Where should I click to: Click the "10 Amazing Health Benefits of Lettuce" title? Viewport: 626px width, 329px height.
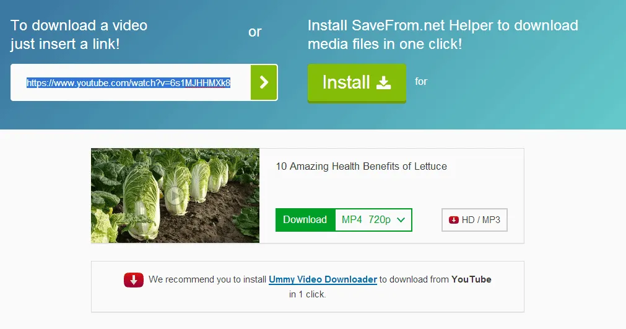pyautogui.click(x=361, y=166)
